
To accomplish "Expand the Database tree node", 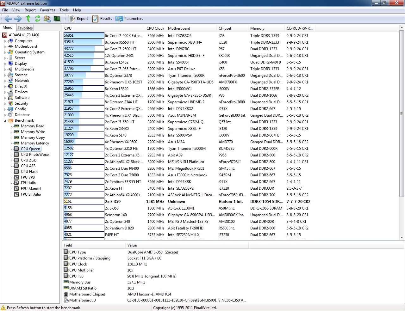I will [5, 115].
